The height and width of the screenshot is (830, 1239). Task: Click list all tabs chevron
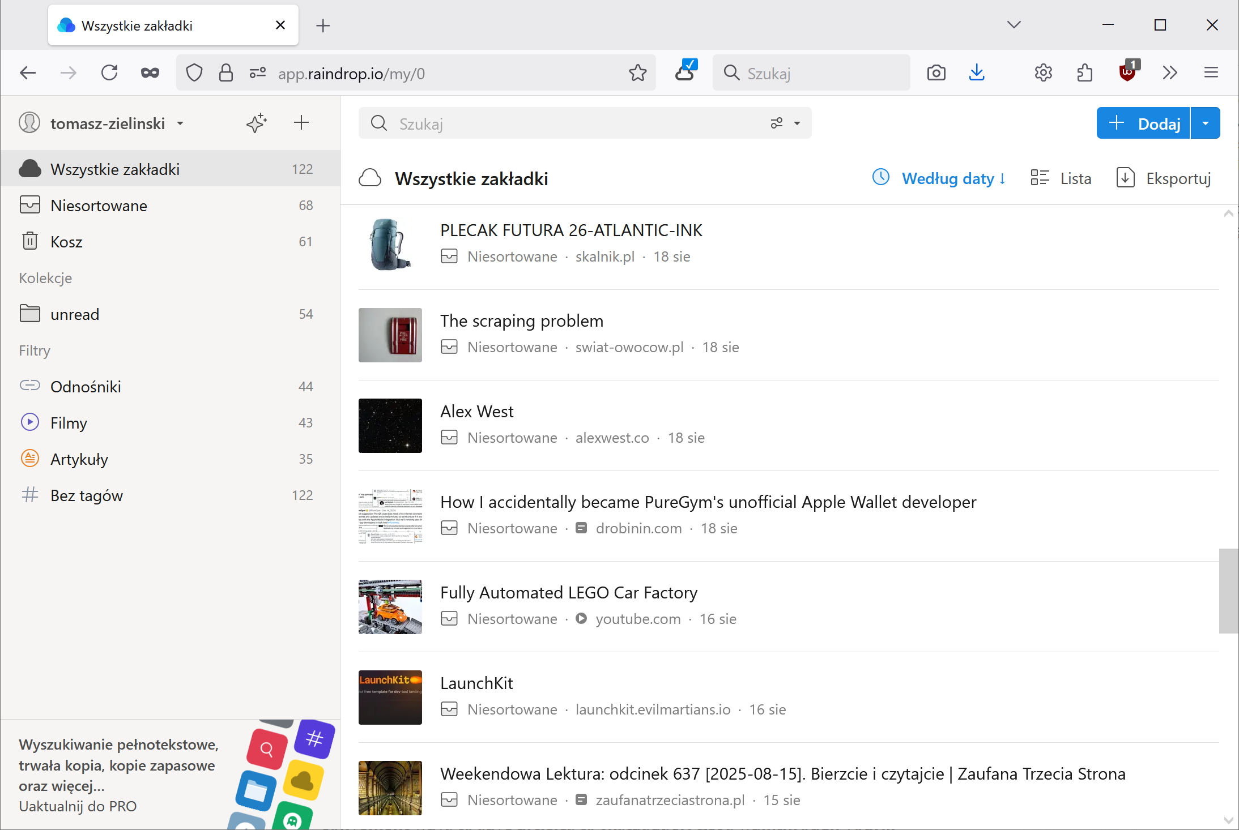tap(1014, 24)
